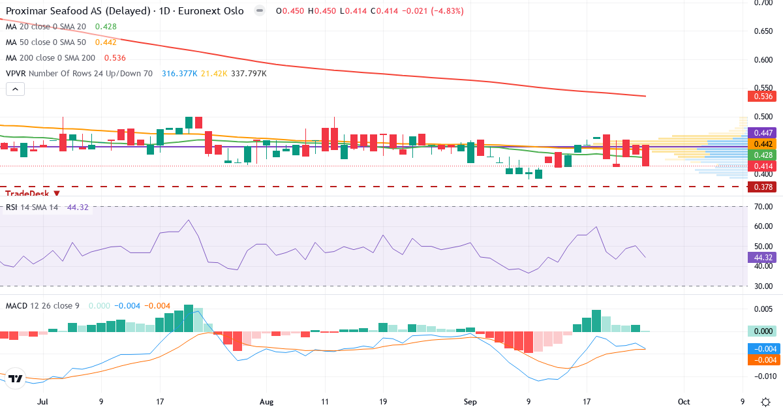Screen dimensions: 783x411
Task: Click the VPVR value 21.42K
Action: pyautogui.click(x=214, y=74)
